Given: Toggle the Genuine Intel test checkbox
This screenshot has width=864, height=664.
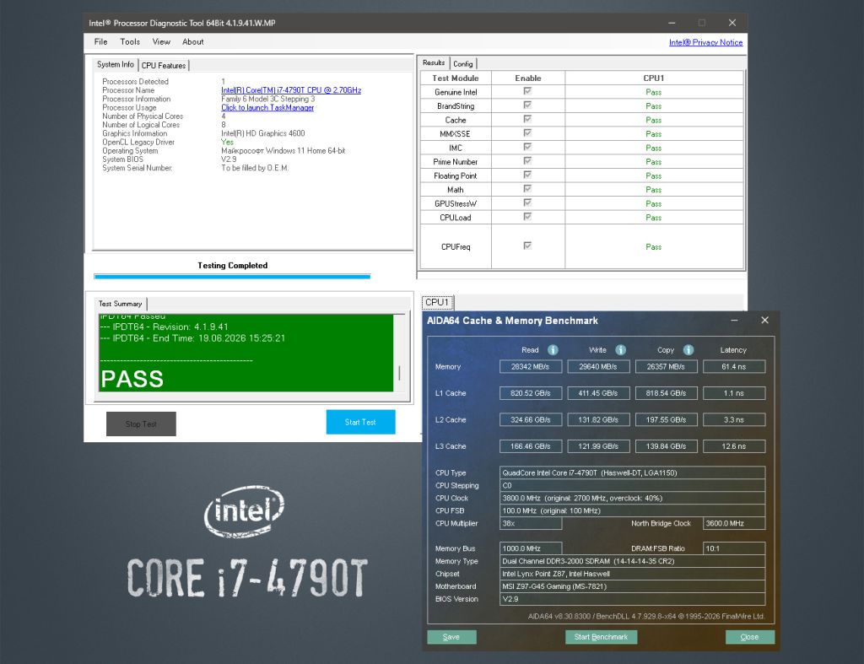Looking at the screenshot, I should tap(527, 91).
